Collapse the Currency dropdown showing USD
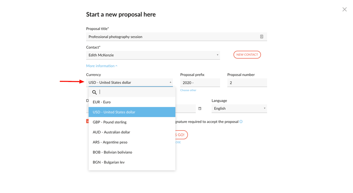The image size is (353, 193). 129,83
